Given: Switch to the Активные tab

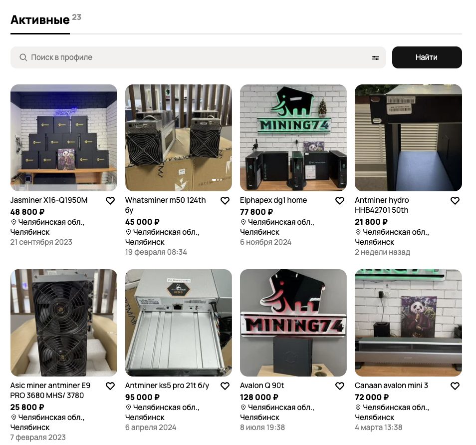Looking at the screenshot, I should click(40, 20).
